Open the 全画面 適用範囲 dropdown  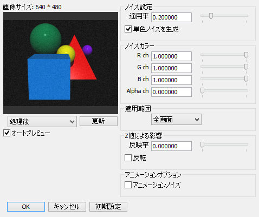[176, 119]
